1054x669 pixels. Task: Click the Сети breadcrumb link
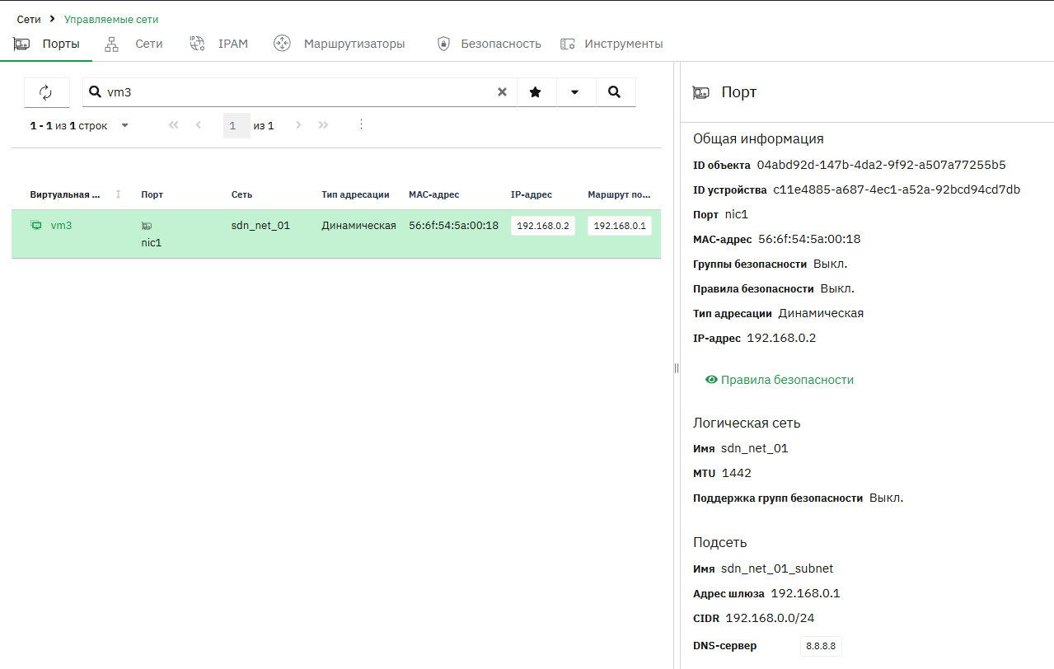29,19
